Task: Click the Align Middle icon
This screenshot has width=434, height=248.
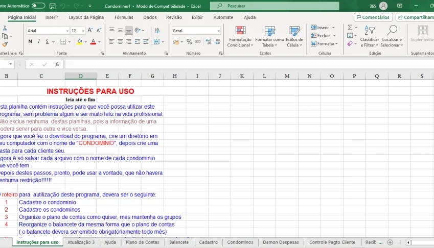Action: 120,30
